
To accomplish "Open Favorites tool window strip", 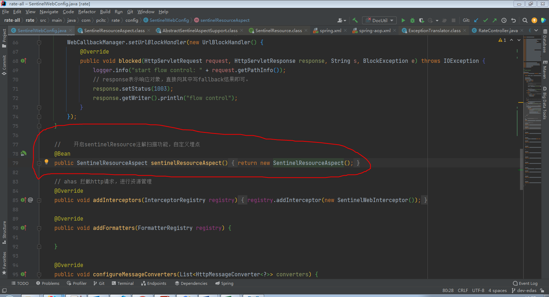I will 4,263.
